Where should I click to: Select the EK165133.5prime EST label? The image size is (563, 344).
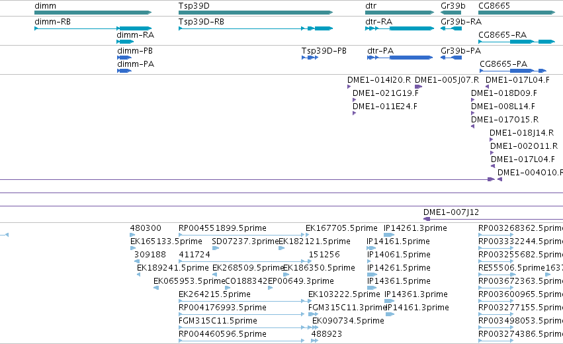click(166, 241)
